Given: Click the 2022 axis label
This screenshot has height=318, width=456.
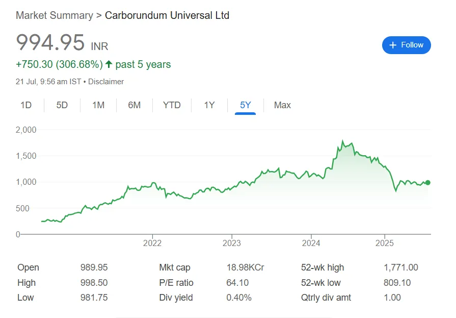Looking at the screenshot, I should point(152,243).
